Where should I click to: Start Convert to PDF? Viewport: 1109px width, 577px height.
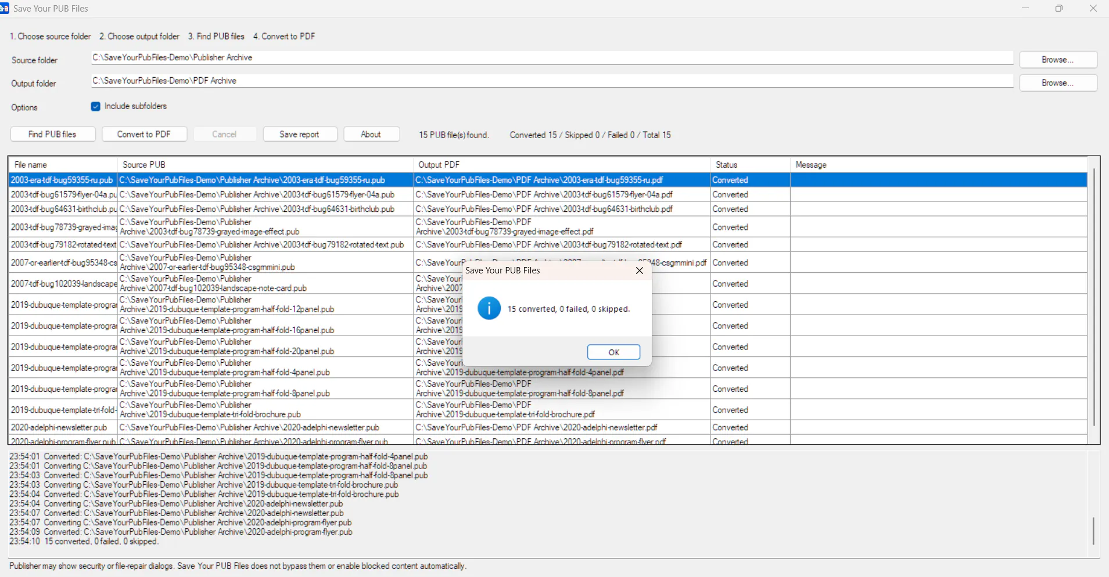tap(144, 134)
